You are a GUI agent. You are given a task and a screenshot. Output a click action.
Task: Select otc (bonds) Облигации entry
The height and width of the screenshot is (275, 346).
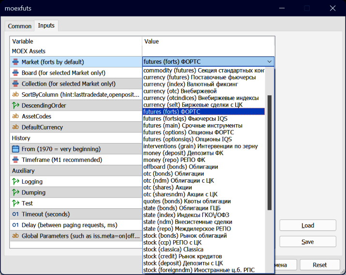(204, 174)
